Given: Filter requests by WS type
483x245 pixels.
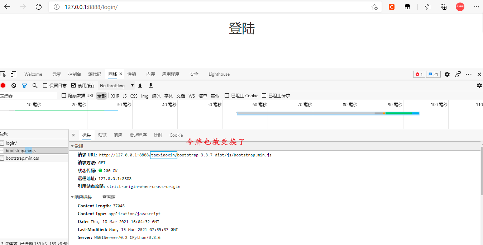Looking at the screenshot, I should pyautogui.click(x=192, y=96).
